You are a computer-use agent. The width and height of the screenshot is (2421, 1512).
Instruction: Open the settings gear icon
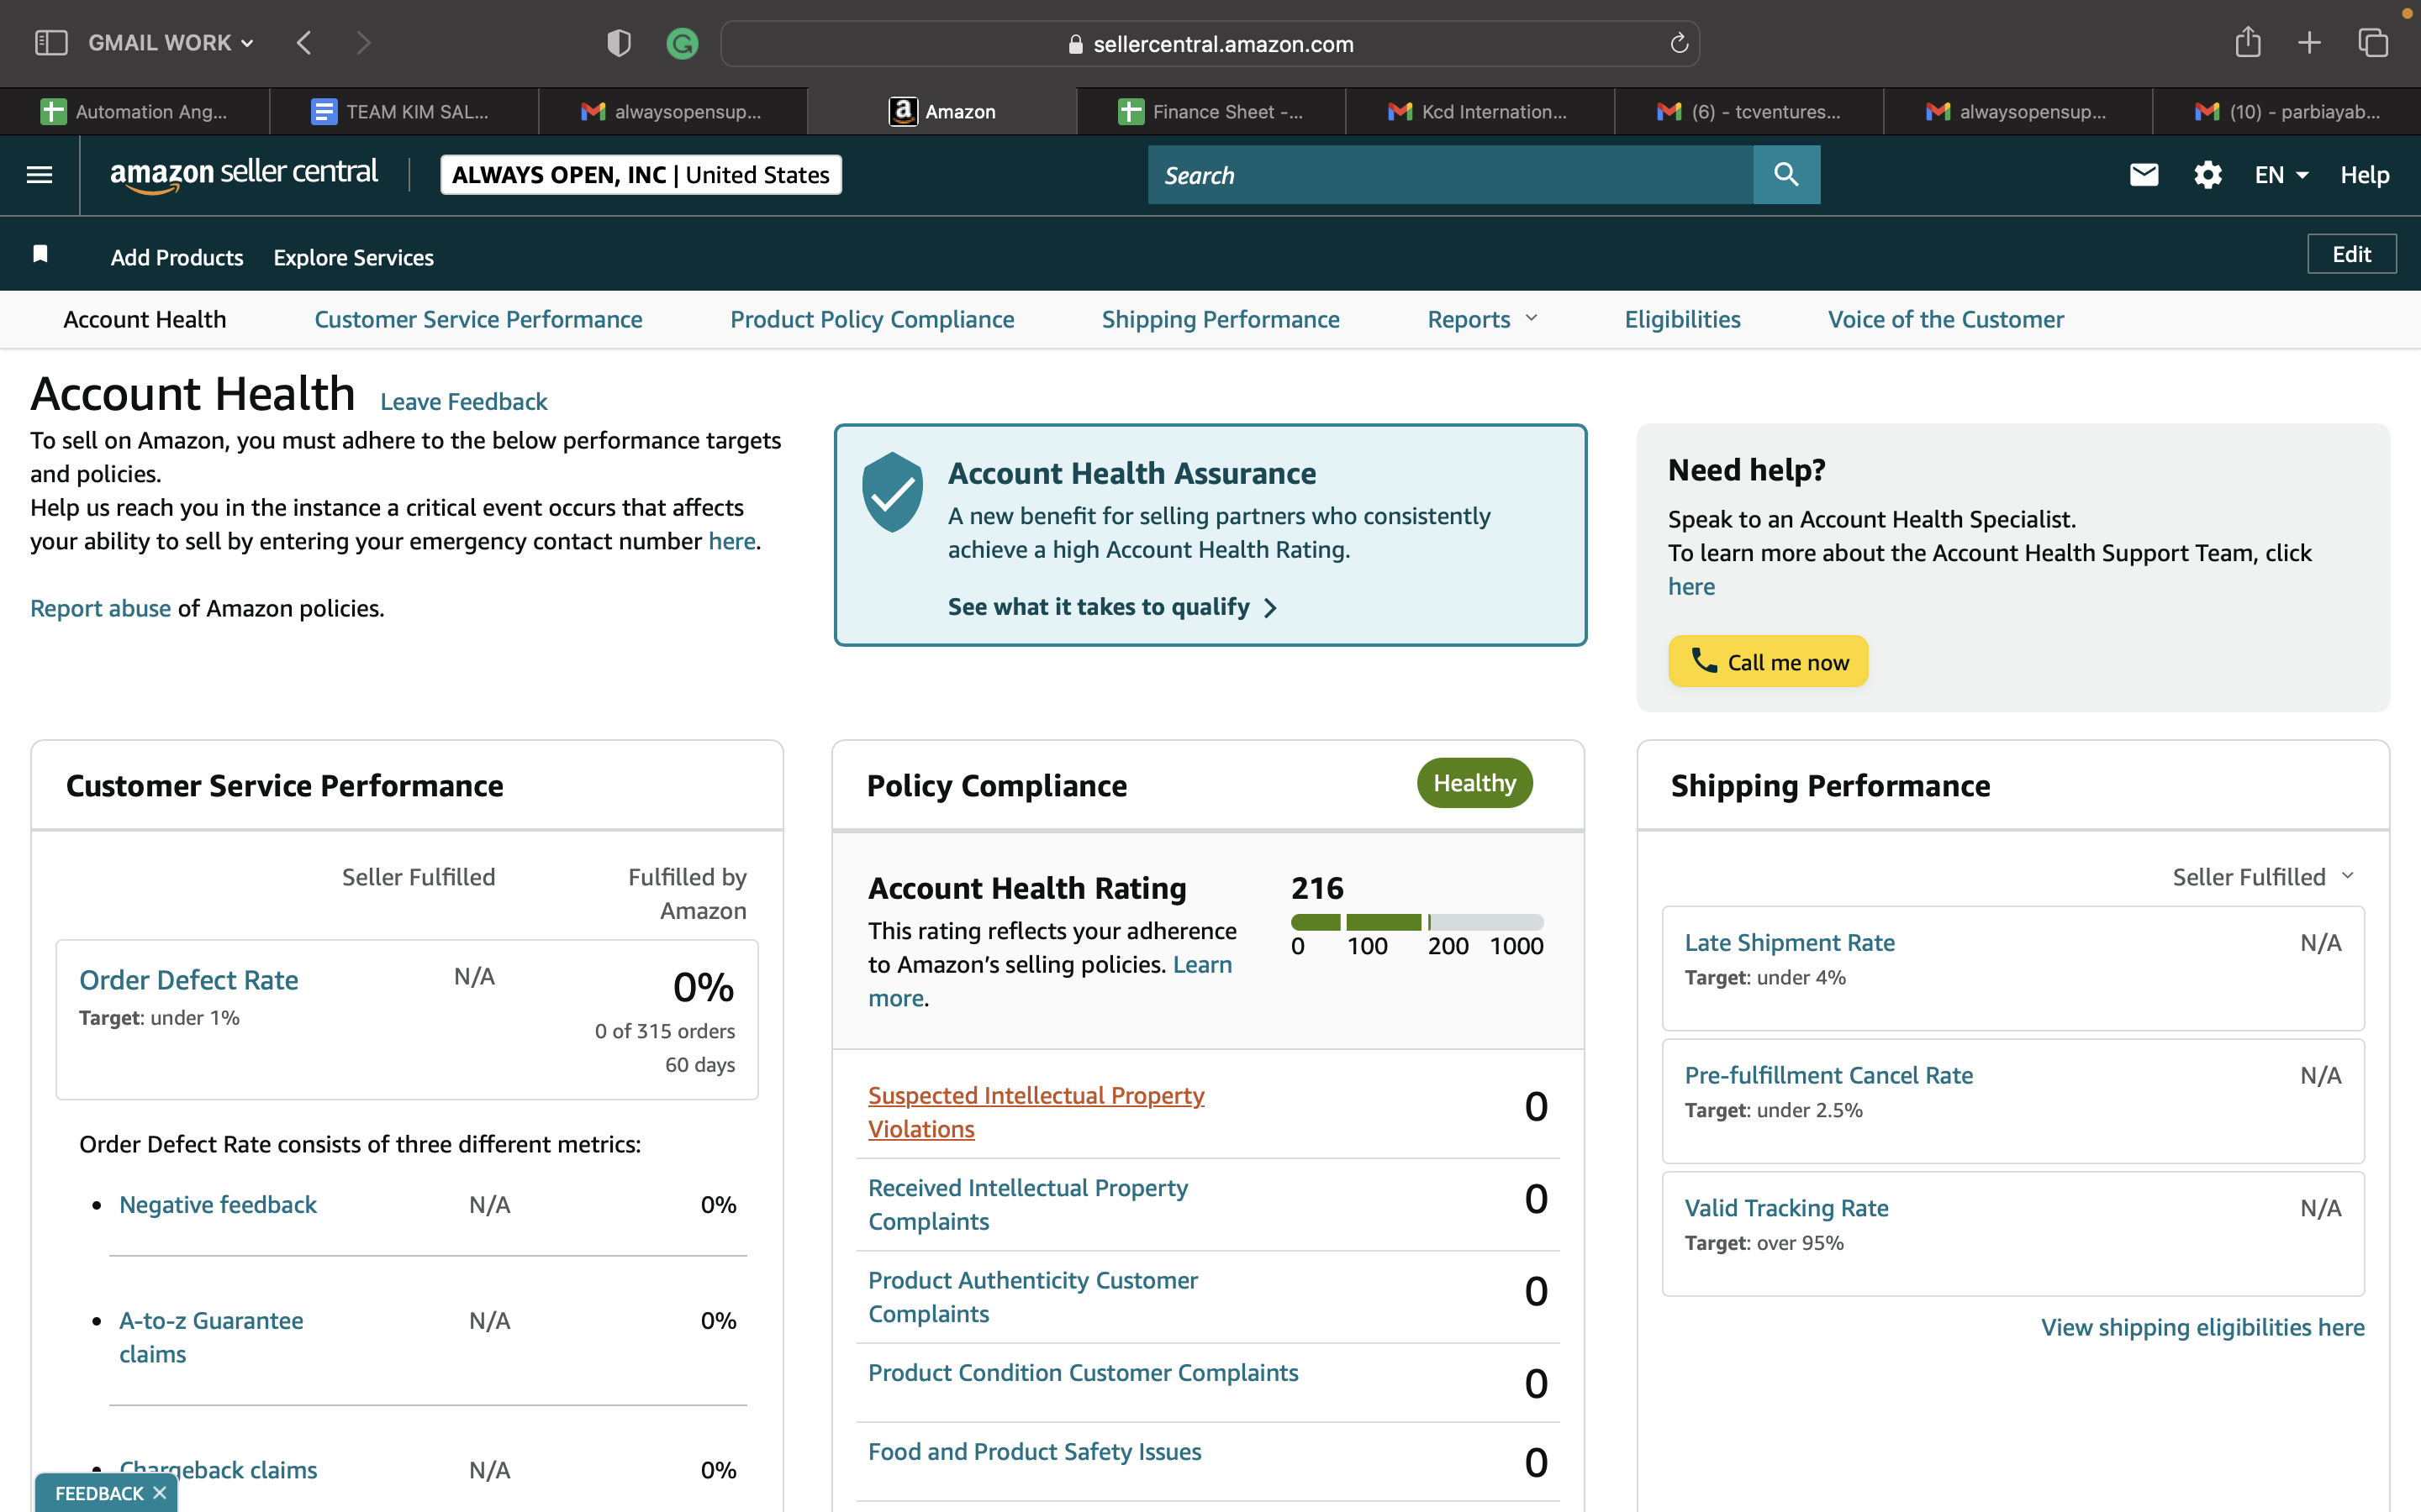click(x=2208, y=175)
